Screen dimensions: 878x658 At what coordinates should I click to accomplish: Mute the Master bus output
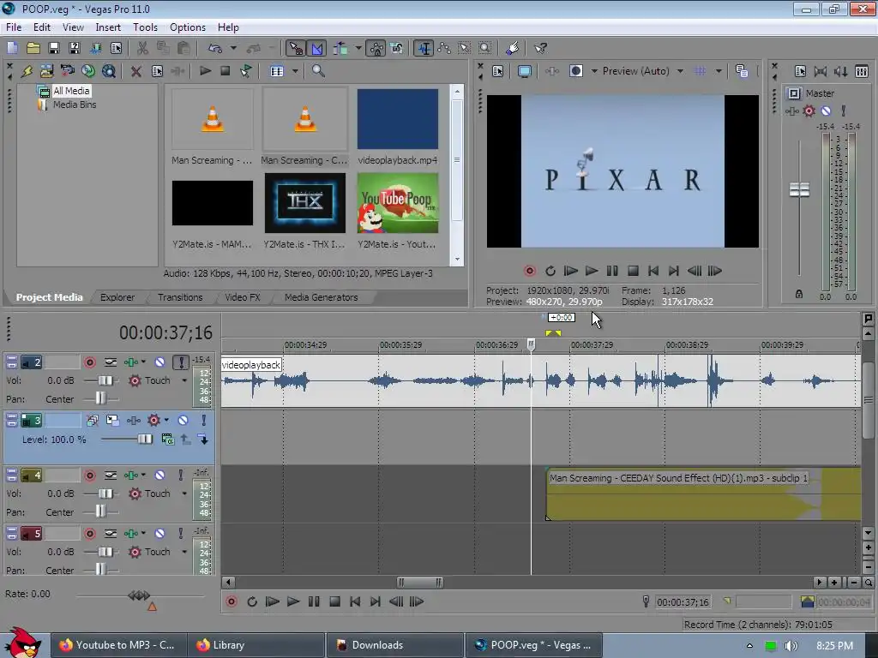click(826, 111)
